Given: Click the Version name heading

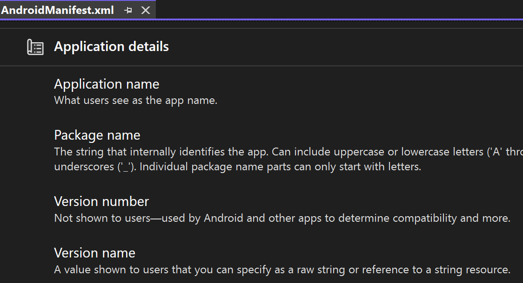Looking at the screenshot, I should click(94, 253).
